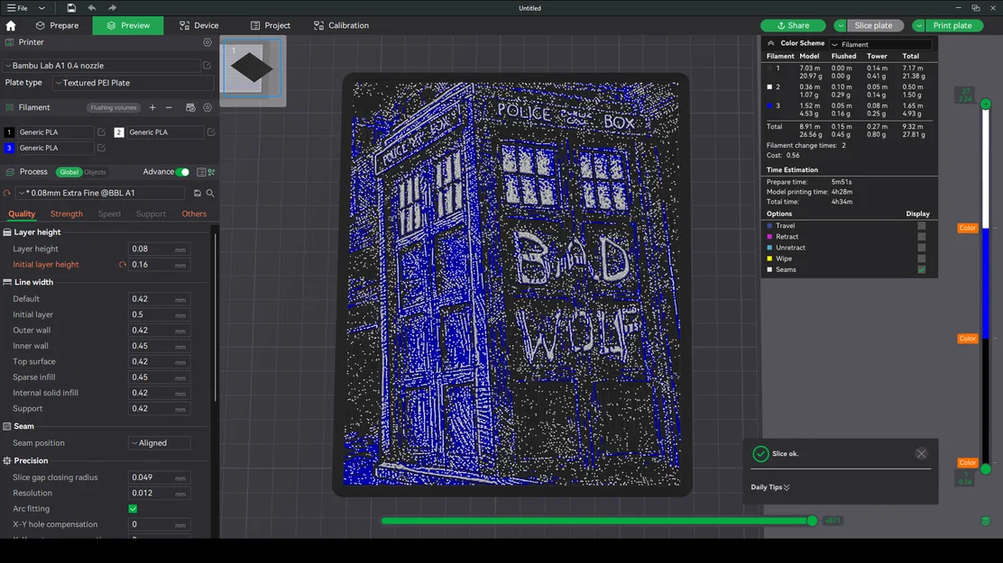Select the Objects process mode

click(95, 172)
